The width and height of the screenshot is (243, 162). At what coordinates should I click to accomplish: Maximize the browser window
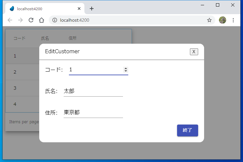[218, 5]
